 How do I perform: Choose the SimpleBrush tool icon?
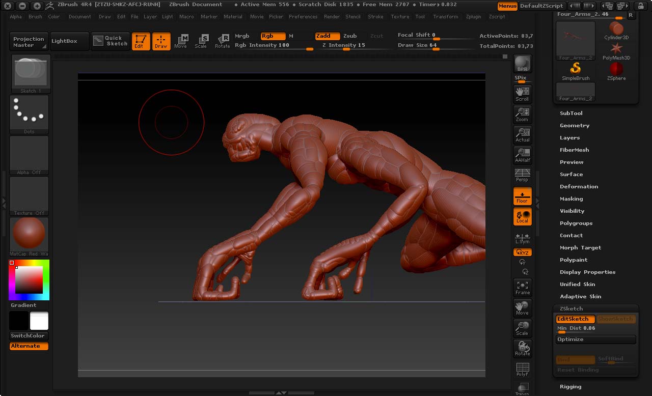coord(576,71)
